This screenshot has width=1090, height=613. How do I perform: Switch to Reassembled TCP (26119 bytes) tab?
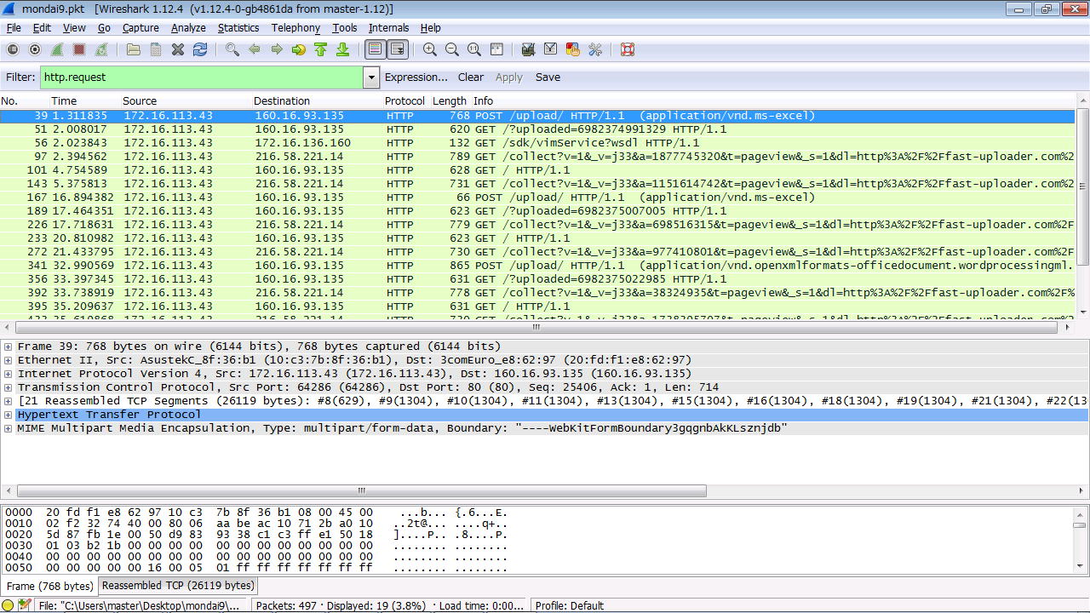[178, 586]
